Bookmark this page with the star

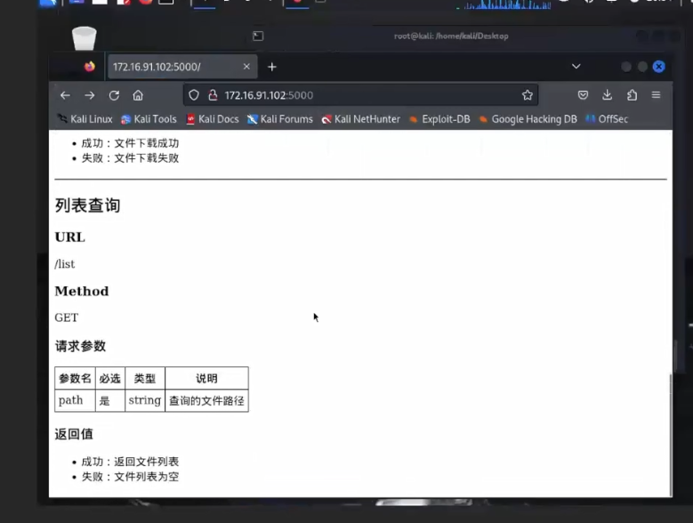click(528, 95)
